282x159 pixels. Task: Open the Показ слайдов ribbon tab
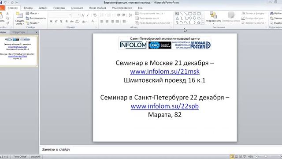tap(98, 8)
